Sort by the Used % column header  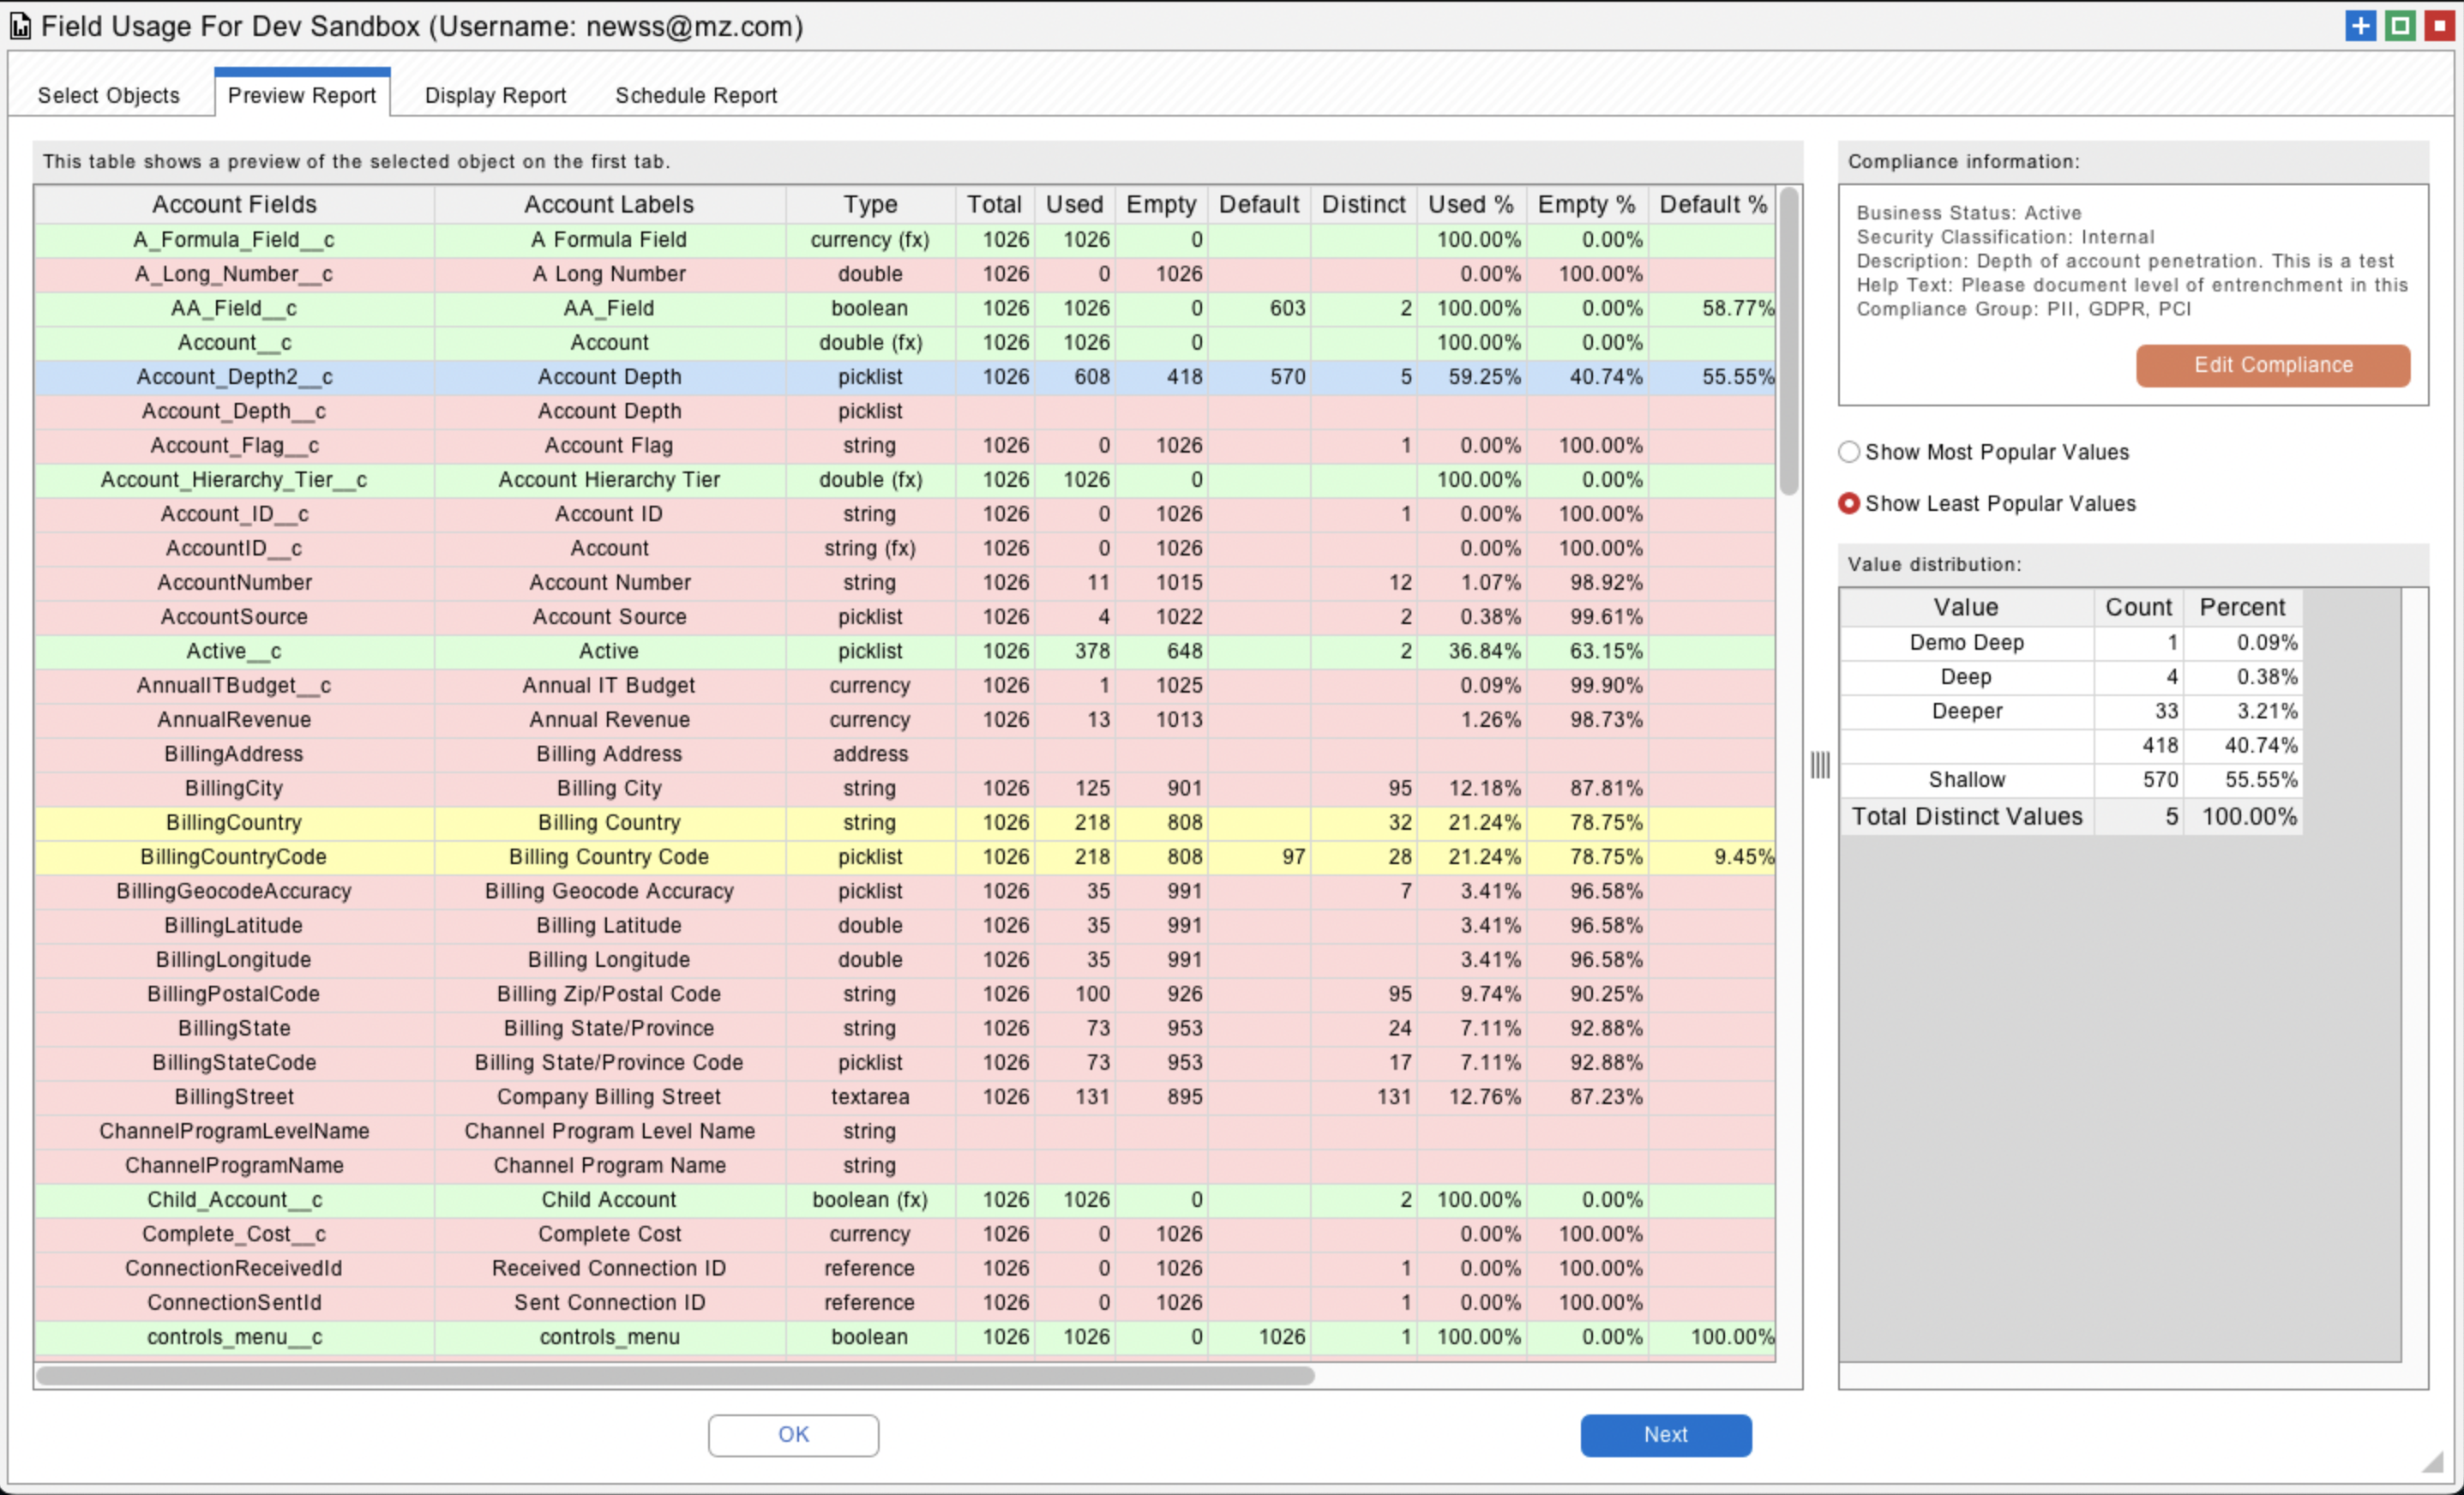click(1470, 204)
